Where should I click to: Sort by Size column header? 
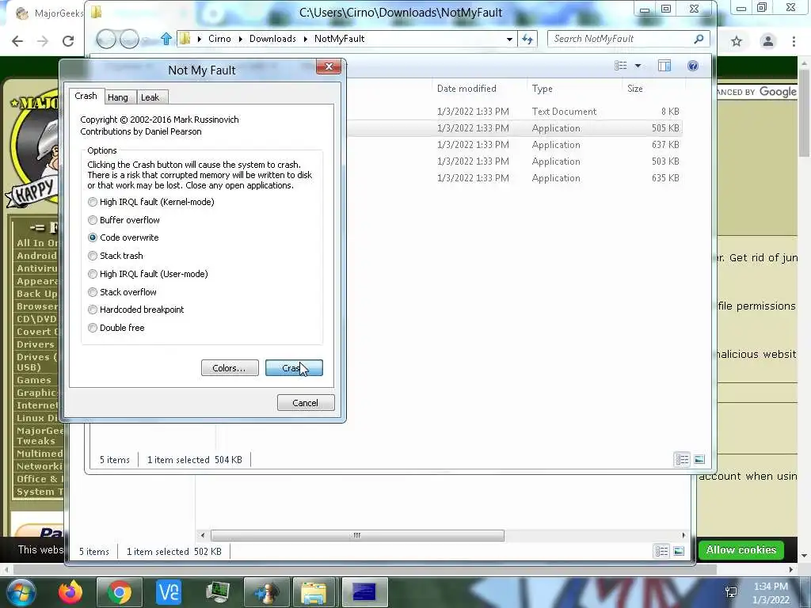pyautogui.click(x=635, y=89)
